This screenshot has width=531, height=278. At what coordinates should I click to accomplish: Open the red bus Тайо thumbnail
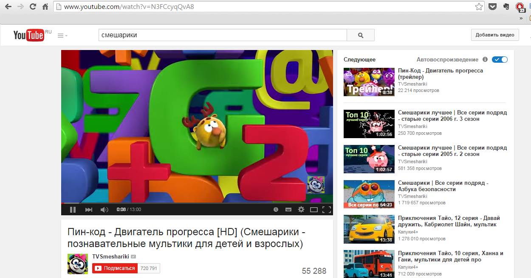(369, 264)
